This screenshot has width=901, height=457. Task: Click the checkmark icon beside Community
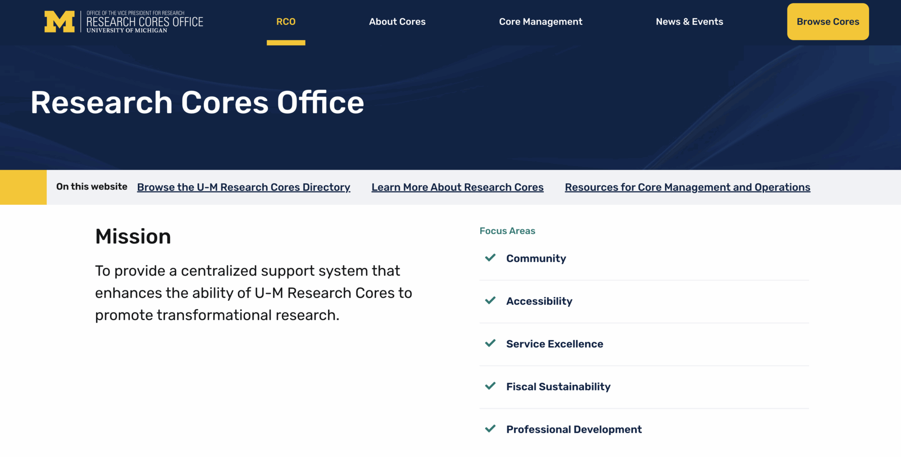pos(490,258)
